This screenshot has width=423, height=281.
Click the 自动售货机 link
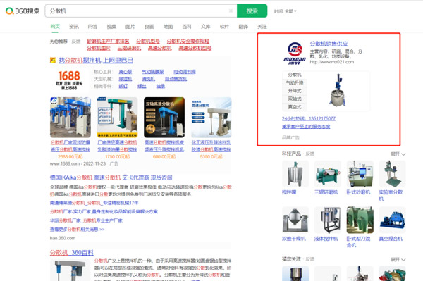click(176, 79)
